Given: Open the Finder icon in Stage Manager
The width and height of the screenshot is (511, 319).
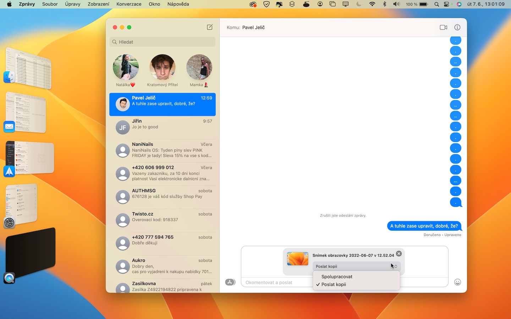Looking at the screenshot, I should [x=9, y=77].
